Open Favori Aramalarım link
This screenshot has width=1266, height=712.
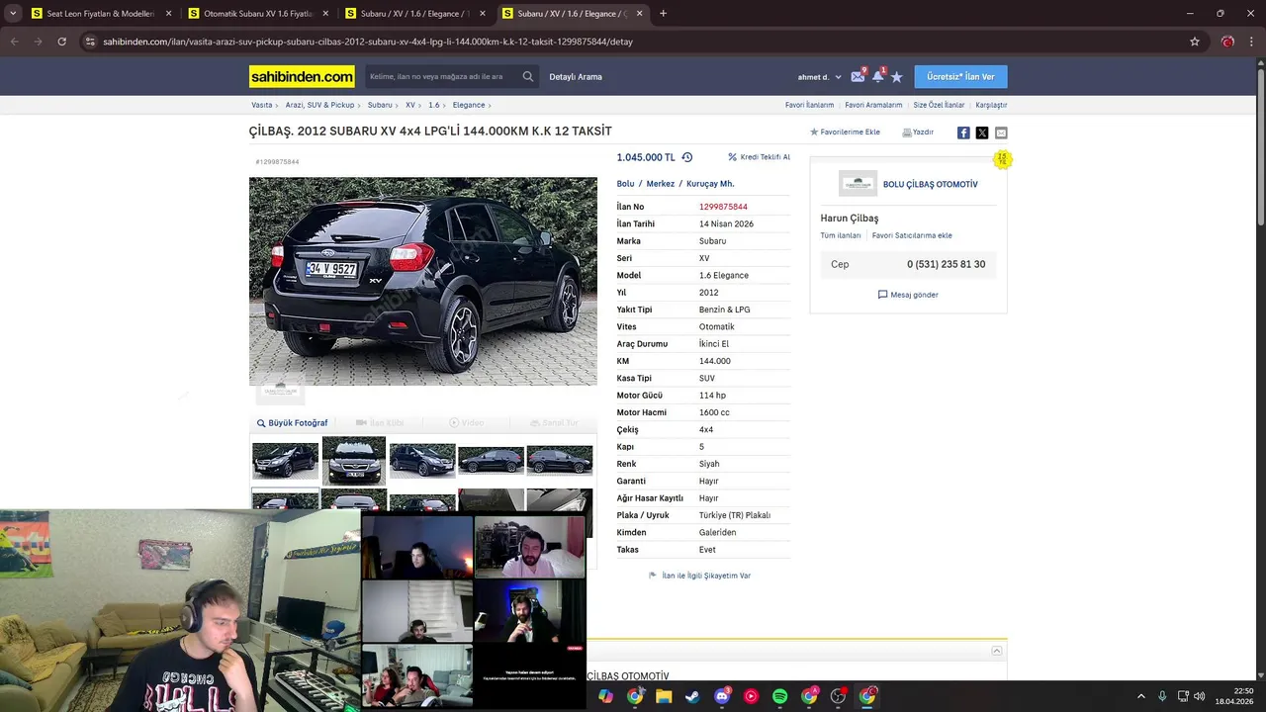(873, 105)
